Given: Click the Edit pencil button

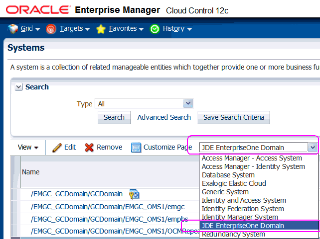Looking at the screenshot, I should pyautogui.click(x=64, y=147).
